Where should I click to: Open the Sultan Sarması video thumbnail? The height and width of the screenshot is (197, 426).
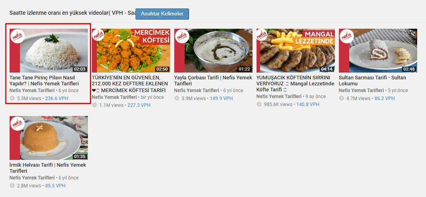[378, 51]
